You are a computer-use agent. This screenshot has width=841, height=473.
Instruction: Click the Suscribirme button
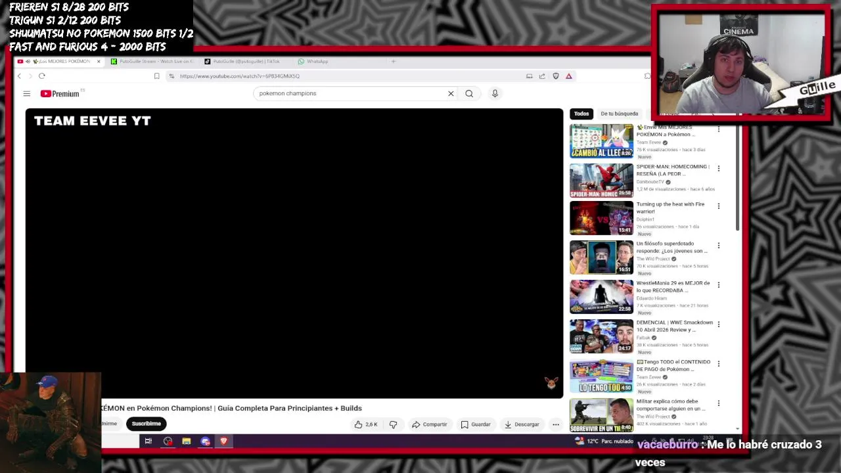146,424
